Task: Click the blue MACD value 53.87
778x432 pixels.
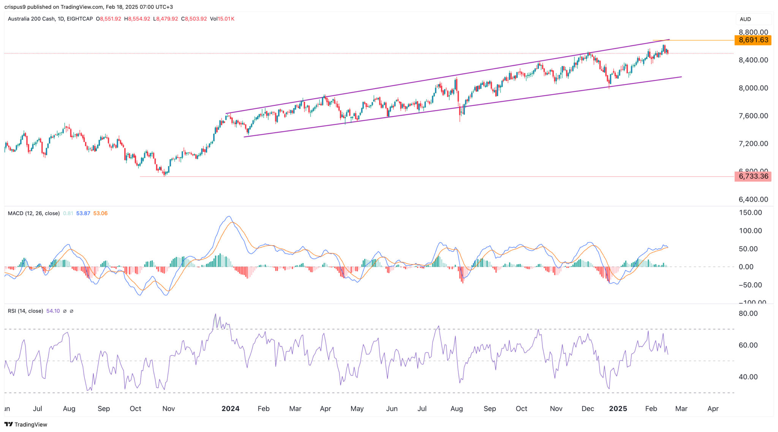Action: [83, 213]
